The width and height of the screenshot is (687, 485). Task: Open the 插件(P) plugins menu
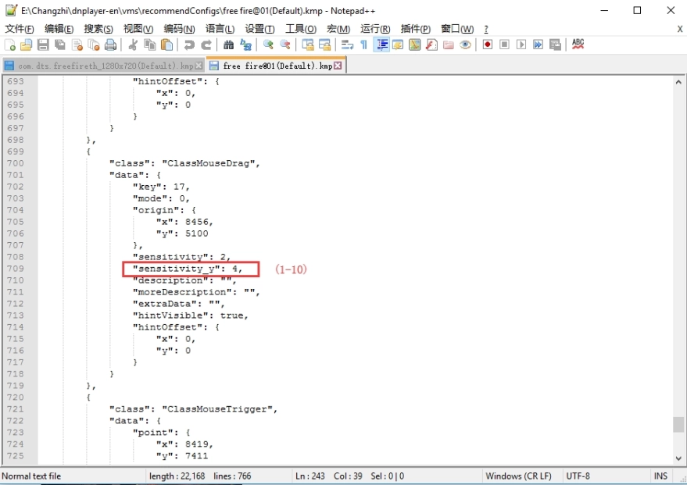415,29
